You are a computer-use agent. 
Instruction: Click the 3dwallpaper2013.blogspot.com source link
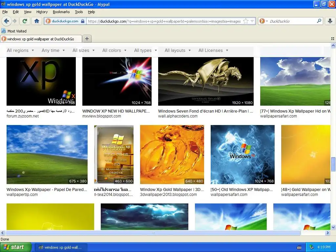168,195
